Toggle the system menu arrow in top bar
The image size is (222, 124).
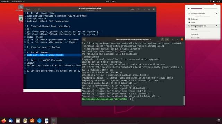(x=220, y=1)
